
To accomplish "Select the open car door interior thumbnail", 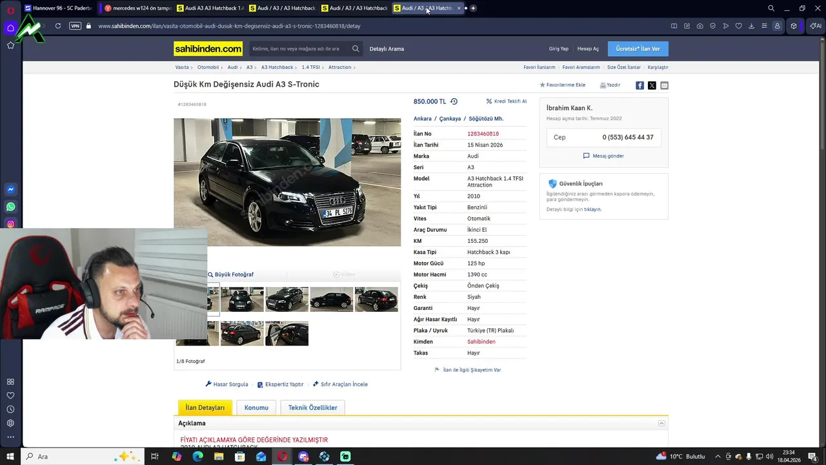I will click(287, 333).
